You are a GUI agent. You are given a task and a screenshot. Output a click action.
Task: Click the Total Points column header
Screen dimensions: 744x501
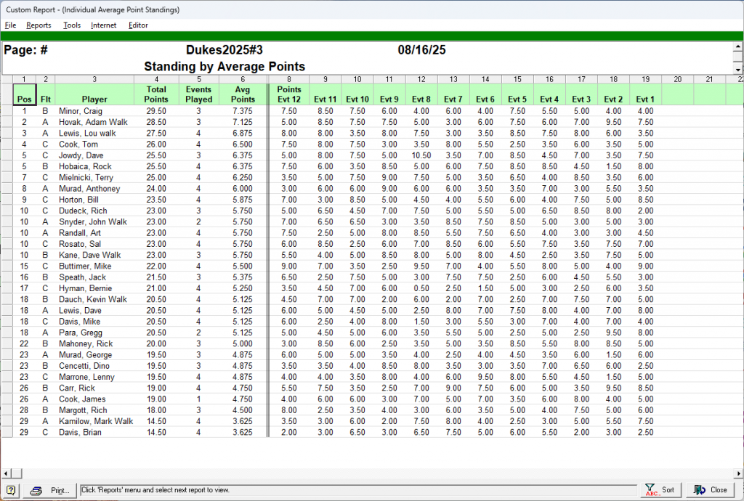tap(156, 94)
